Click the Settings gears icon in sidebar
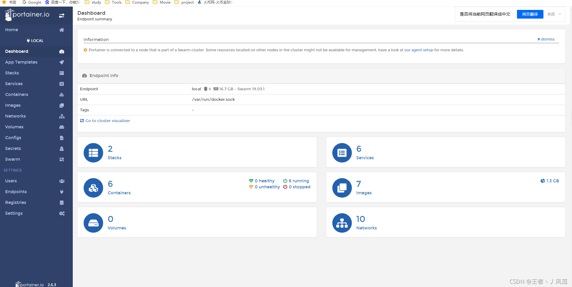This screenshot has width=572, height=287. [62, 214]
